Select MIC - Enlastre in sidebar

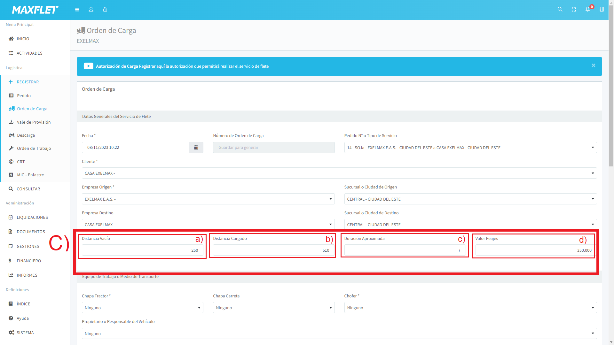pyautogui.click(x=30, y=175)
